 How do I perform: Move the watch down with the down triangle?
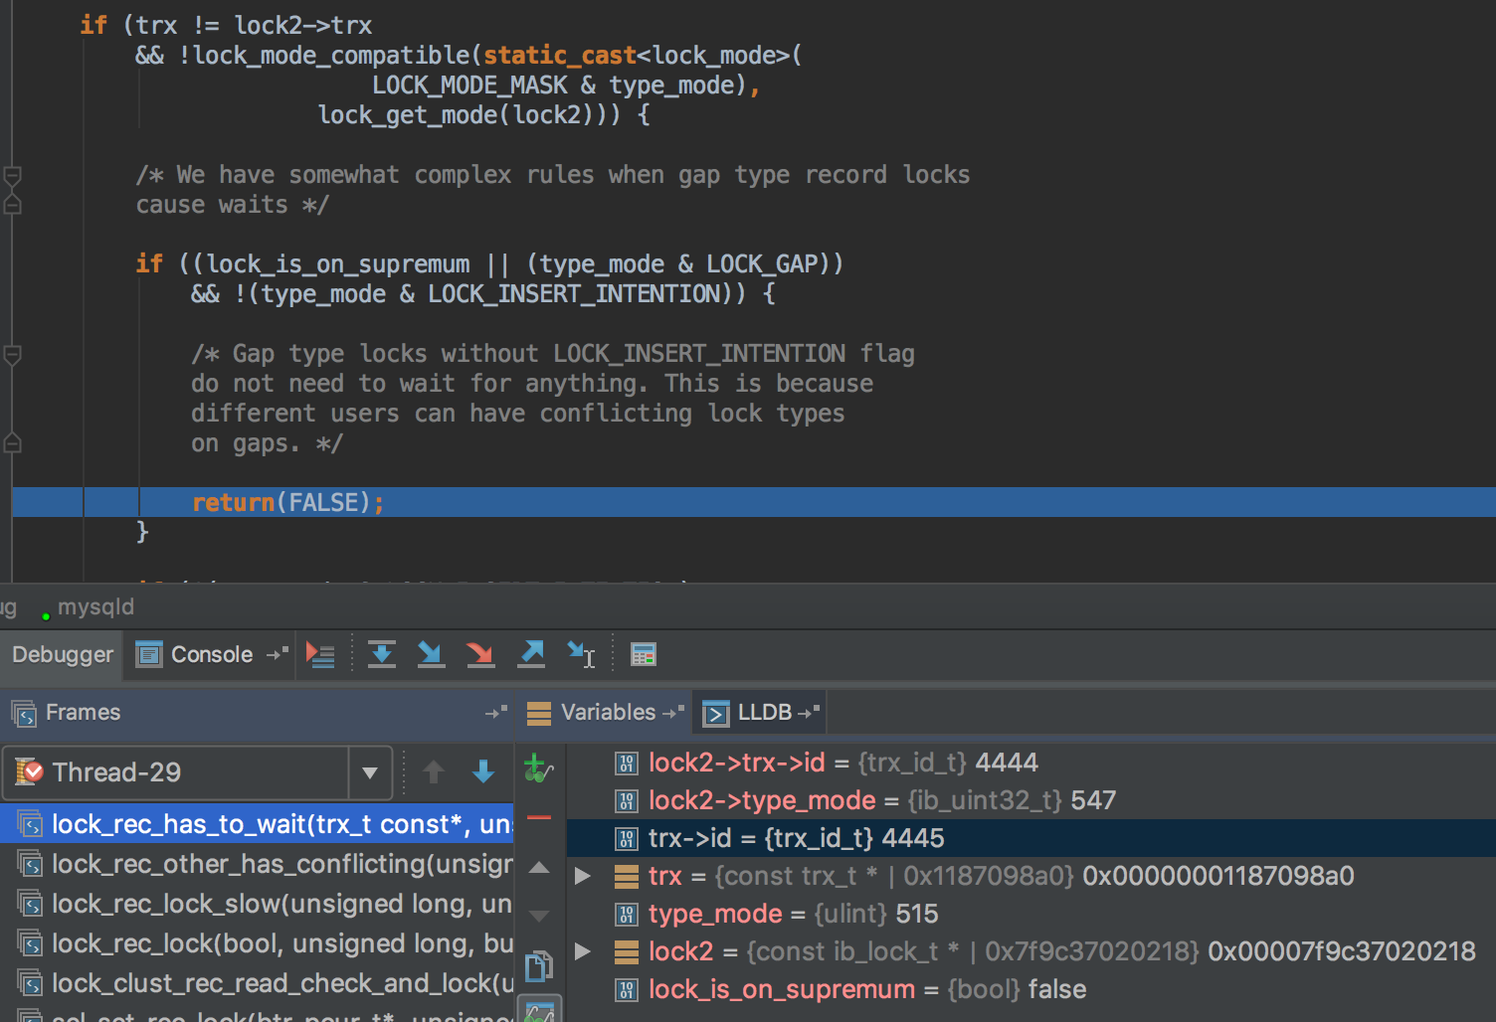(x=538, y=915)
